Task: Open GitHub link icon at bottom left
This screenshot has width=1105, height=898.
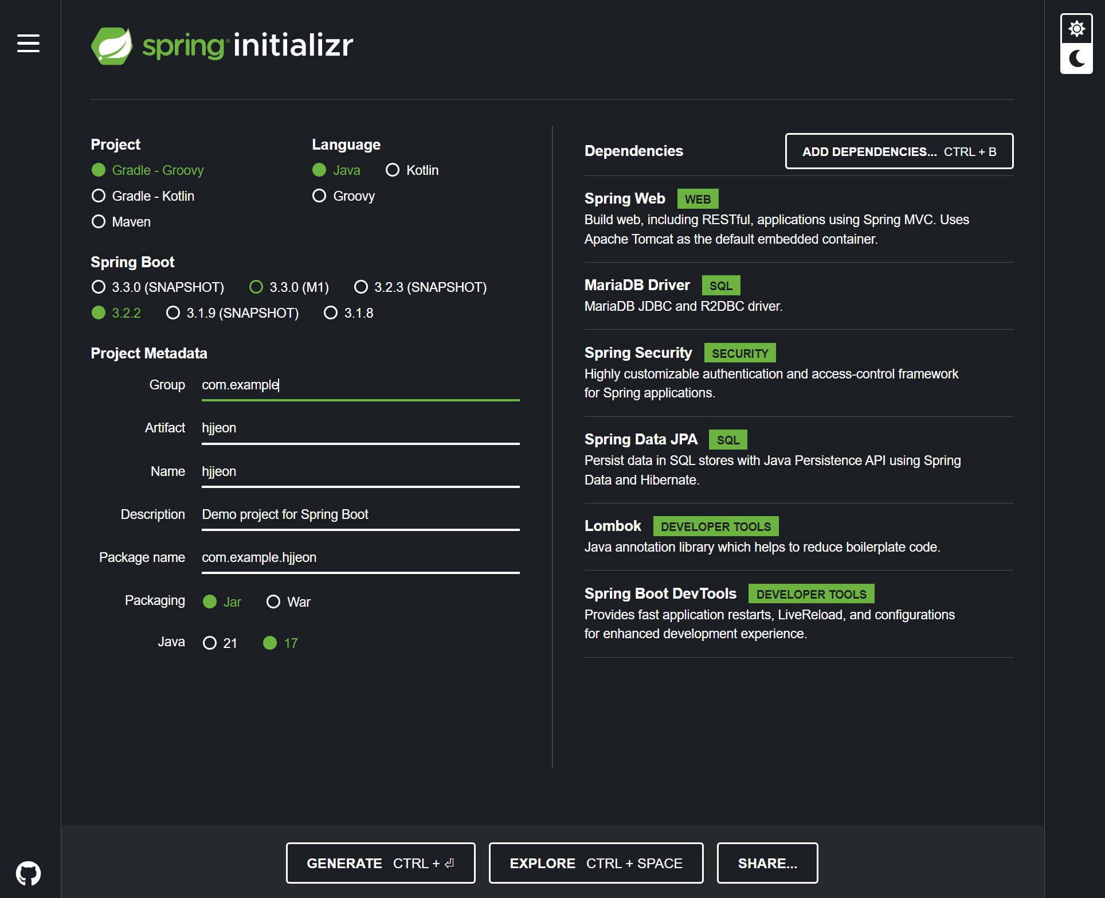Action: (x=28, y=873)
